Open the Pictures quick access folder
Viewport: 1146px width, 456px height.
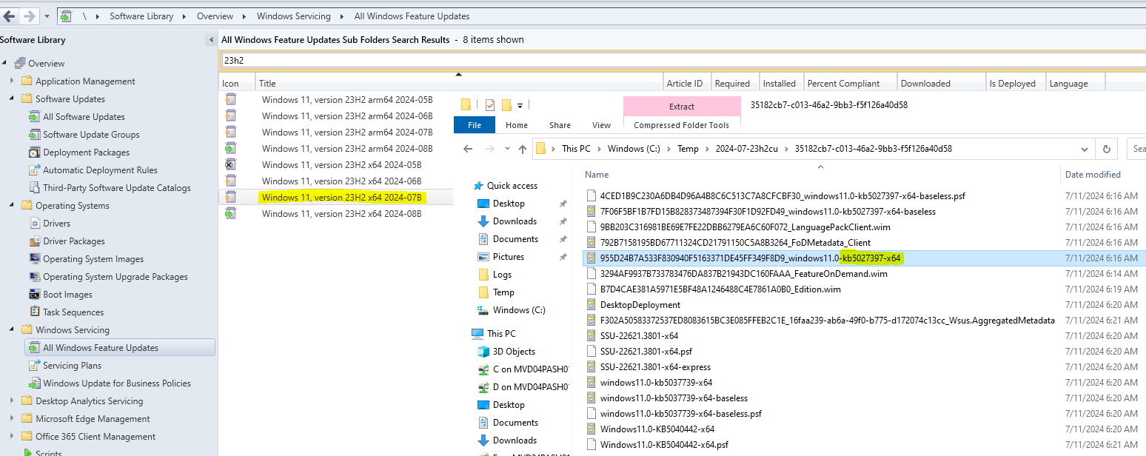(x=509, y=257)
